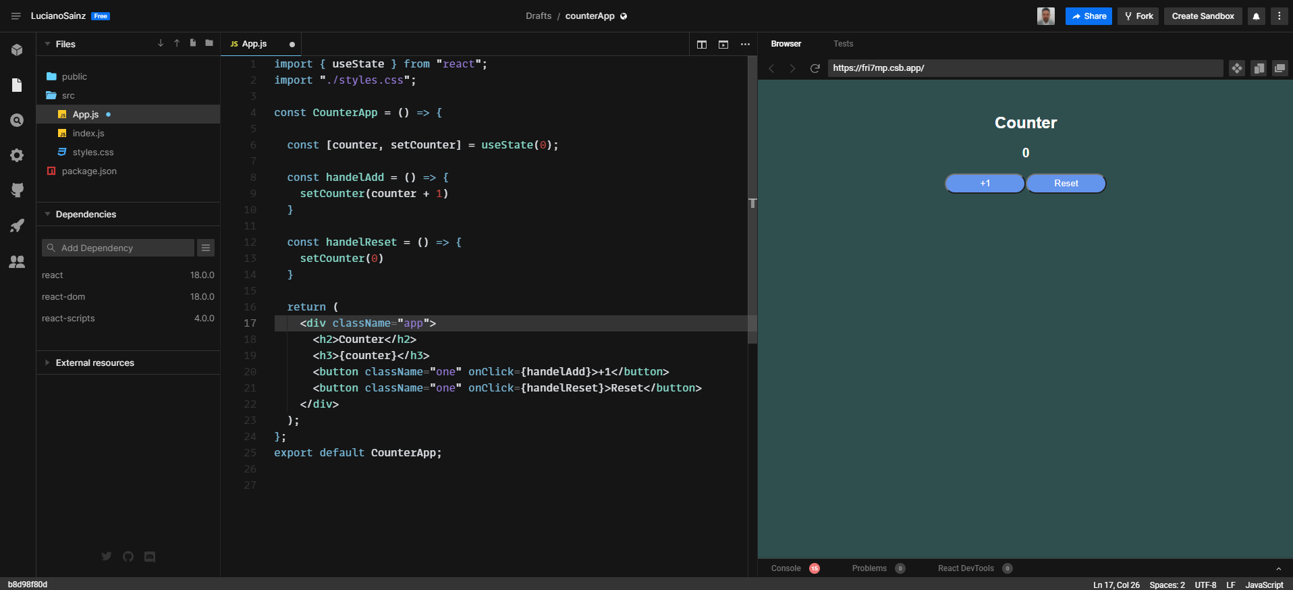Open the React DevTools tab
The width and height of the screenshot is (1293, 590).
pyautogui.click(x=975, y=568)
